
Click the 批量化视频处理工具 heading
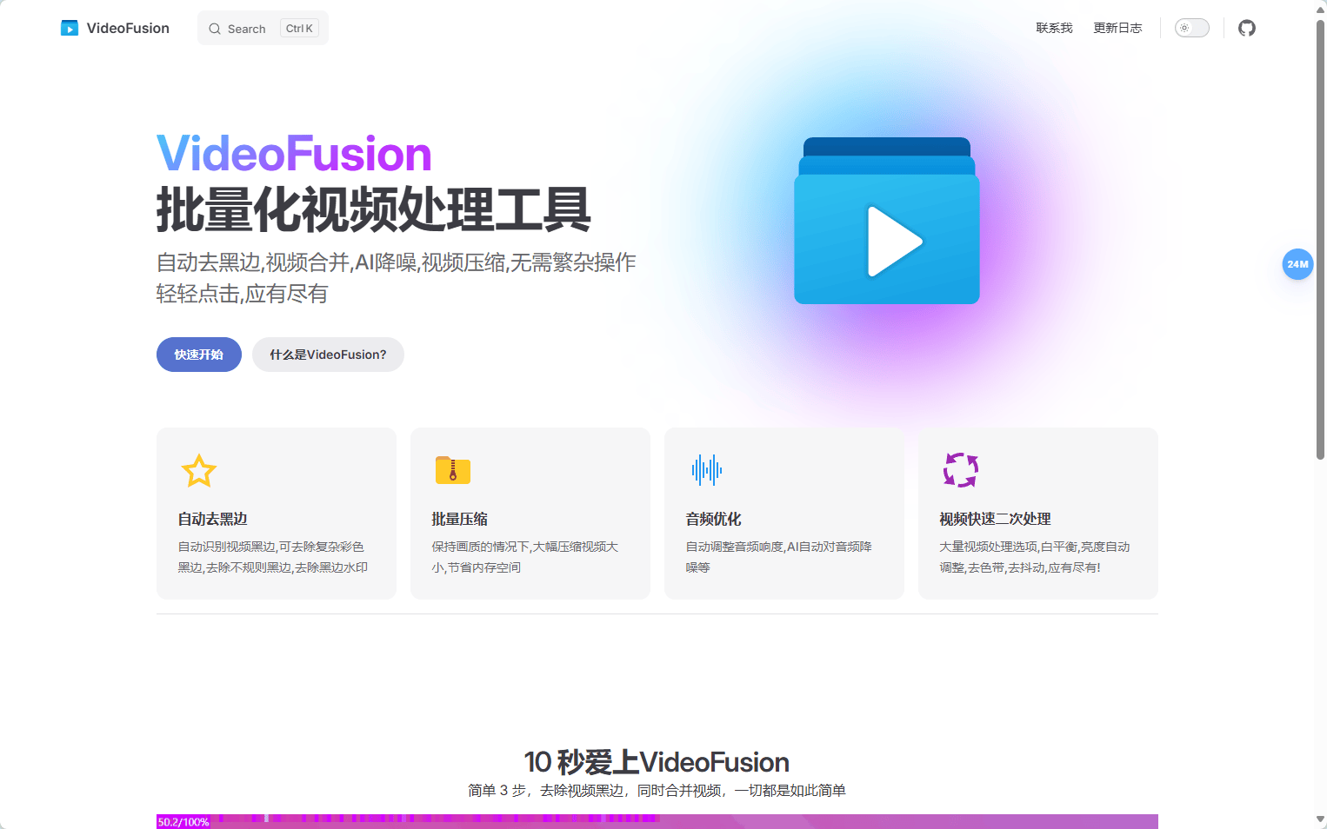pyautogui.click(x=374, y=209)
